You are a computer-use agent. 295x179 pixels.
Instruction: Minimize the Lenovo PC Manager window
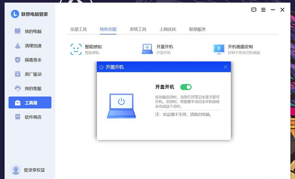pos(273,10)
